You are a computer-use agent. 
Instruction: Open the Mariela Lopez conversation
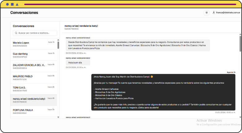29,44
